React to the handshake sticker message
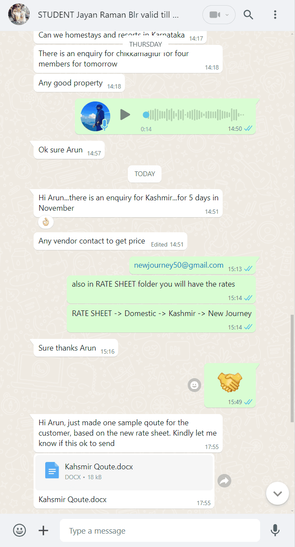295x547 pixels. (195, 385)
